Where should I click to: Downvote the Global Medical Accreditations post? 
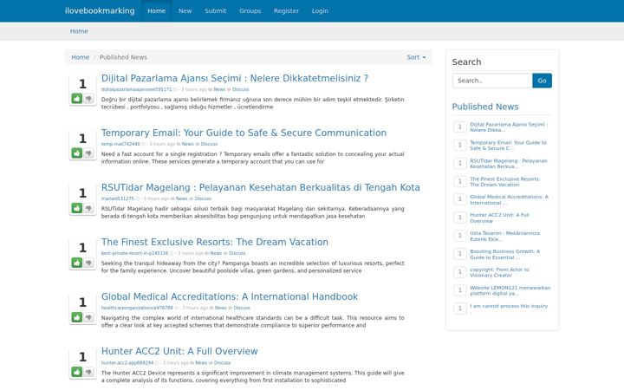coord(88,317)
